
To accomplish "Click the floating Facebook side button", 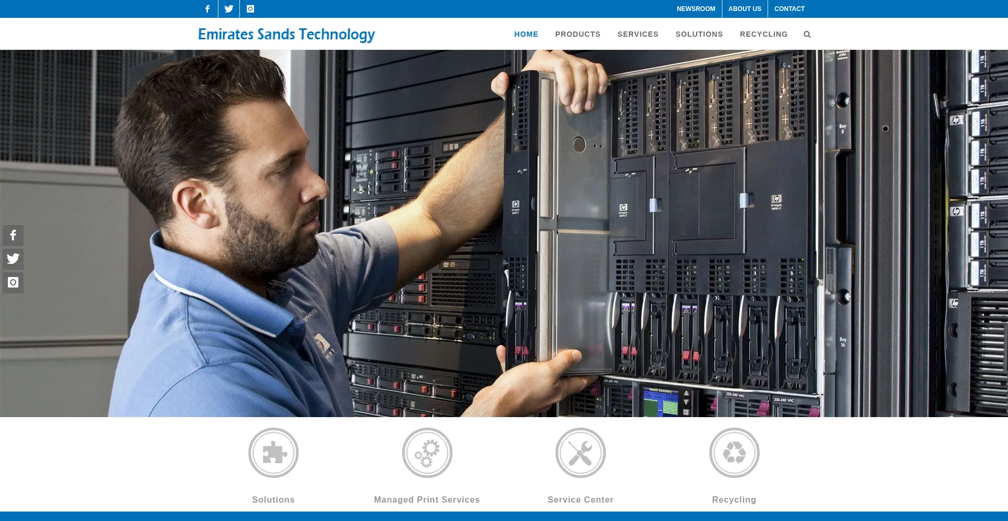I will pyautogui.click(x=13, y=236).
